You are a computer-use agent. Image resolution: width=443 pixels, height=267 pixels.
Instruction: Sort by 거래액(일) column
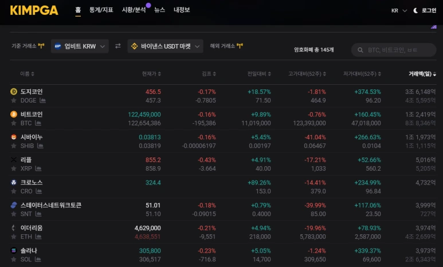click(422, 74)
